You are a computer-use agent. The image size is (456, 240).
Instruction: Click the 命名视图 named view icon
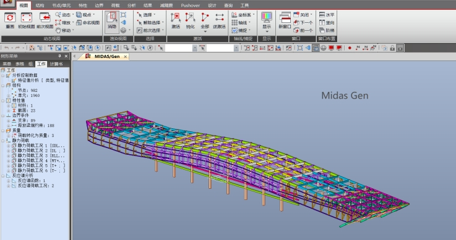[79, 22]
